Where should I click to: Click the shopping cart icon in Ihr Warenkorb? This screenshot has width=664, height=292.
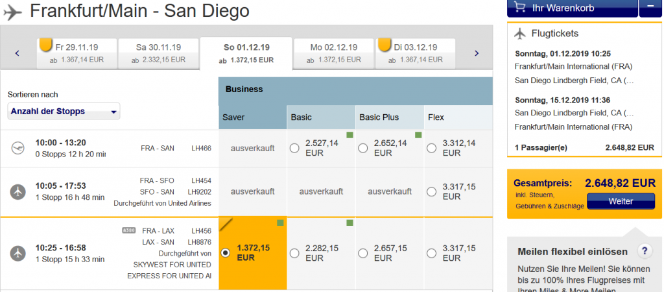519,6
